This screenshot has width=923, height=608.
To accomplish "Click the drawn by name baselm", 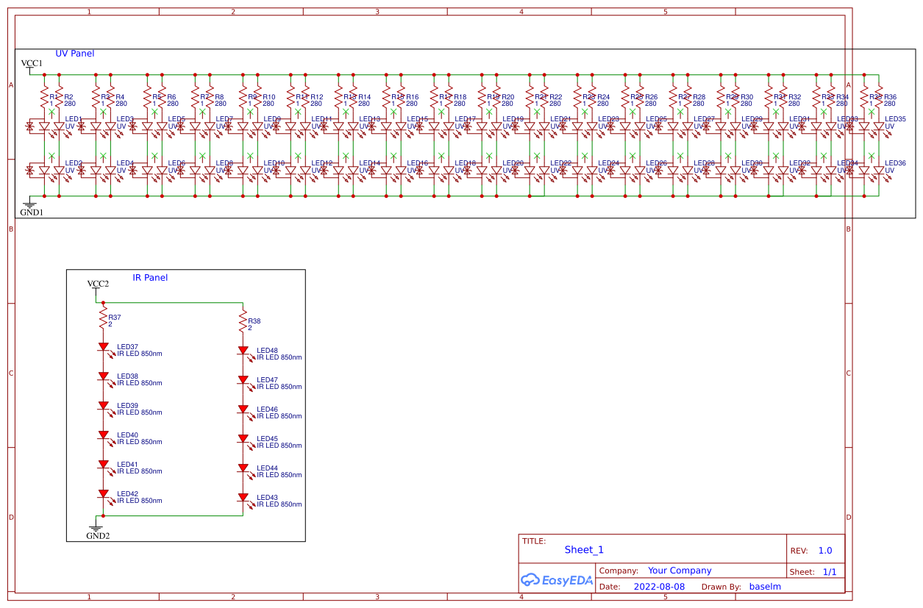I will [x=765, y=587].
